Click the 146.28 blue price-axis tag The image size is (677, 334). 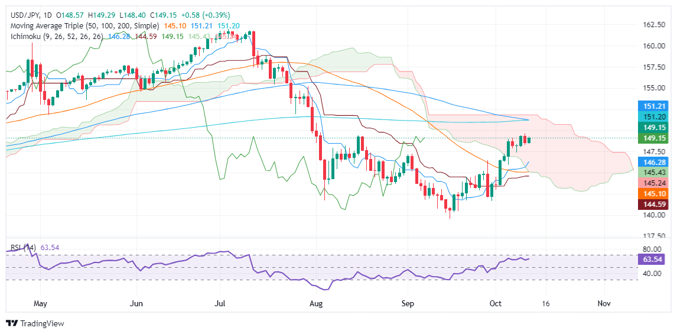653,162
